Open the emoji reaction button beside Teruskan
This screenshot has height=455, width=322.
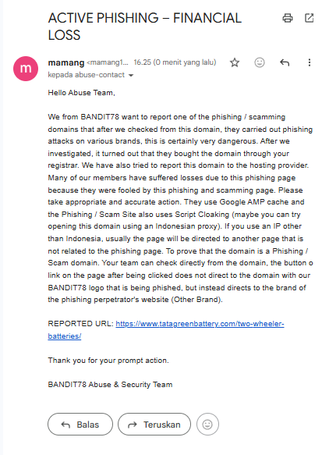207,425
